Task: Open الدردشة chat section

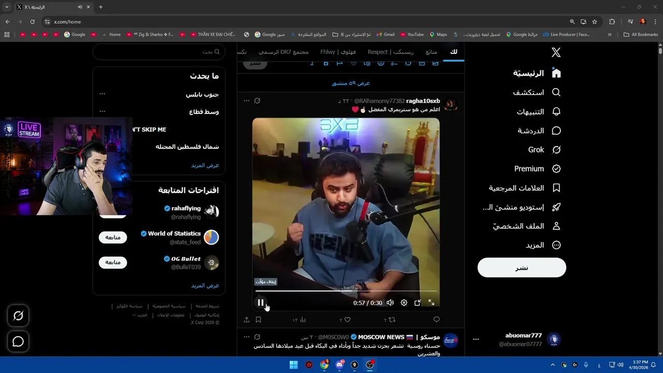Action: coord(539,131)
